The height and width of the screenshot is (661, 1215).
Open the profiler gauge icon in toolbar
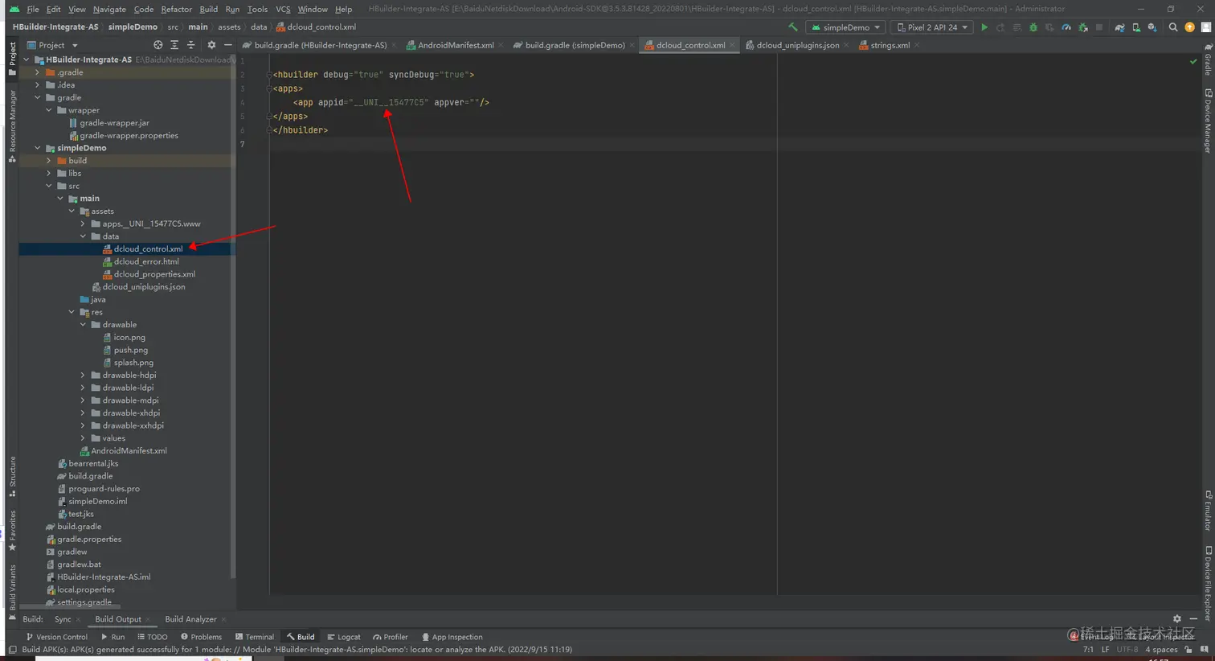pos(1066,27)
